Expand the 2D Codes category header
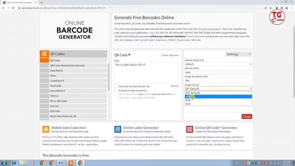The image size is (295, 166). (x=73, y=54)
